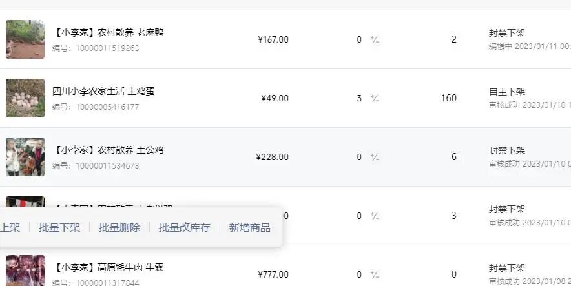Click the 封禁下架 status of 老麻鸭
Viewport: 571px width, 286px height.
(x=507, y=33)
